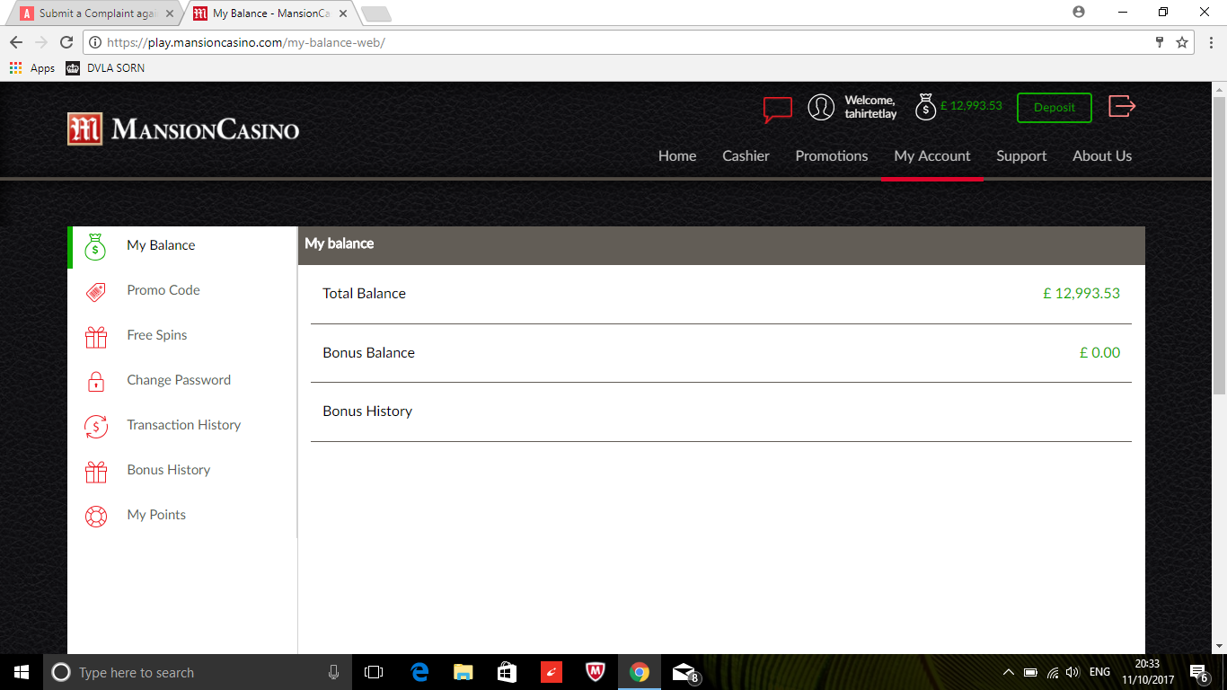Click the £ 0.00 bonus balance amount
The image size is (1227, 690).
pyautogui.click(x=1099, y=352)
